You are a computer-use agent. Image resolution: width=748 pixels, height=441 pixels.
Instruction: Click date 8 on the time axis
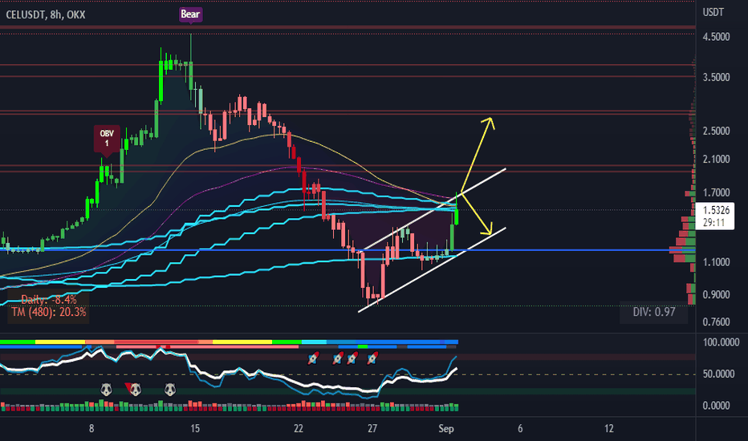[91, 429]
